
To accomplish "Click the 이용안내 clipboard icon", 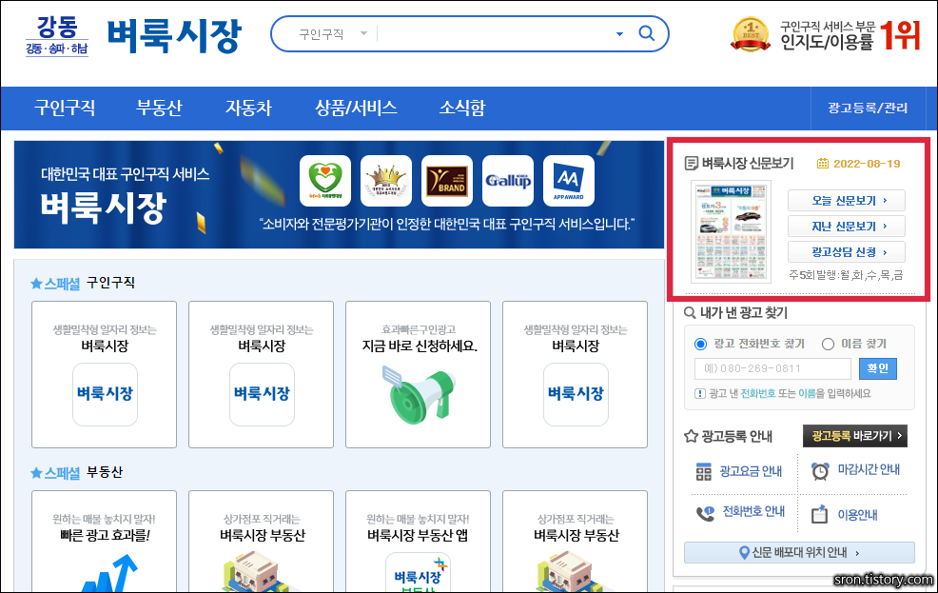I will (819, 514).
